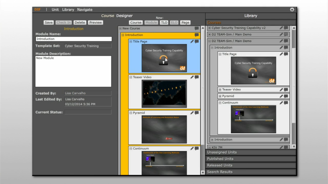The width and height of the screenshot is (328, 184).
Task: Edit the Continuum page in the Library
Action: point(281,103)
